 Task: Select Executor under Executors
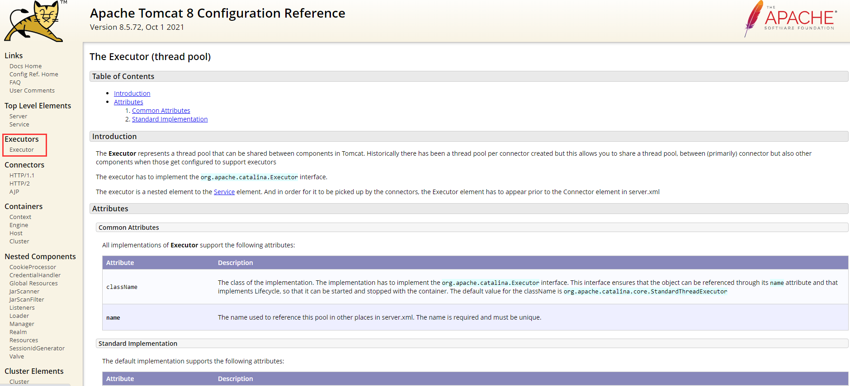pos(22,150)
